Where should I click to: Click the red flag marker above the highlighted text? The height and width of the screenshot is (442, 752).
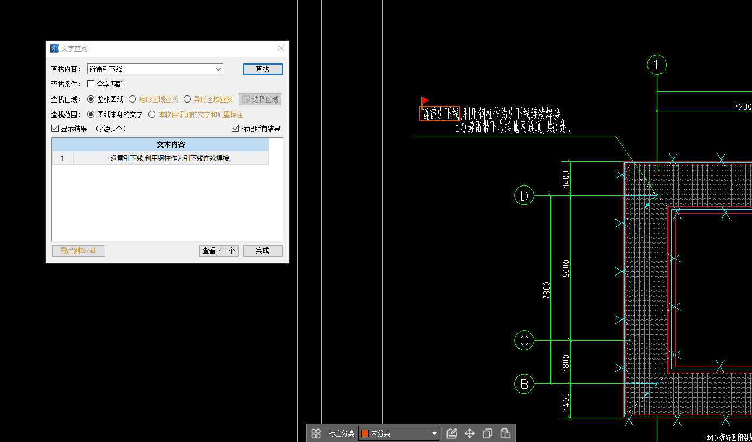click(x=425, y=101)
